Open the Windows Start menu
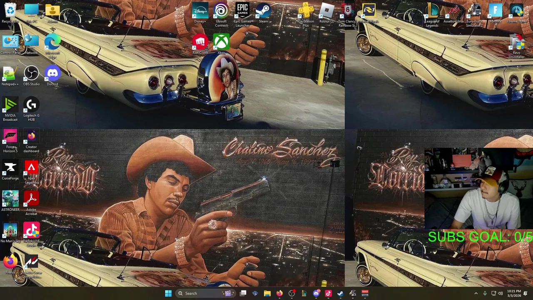533x300 pixels. 168,293
